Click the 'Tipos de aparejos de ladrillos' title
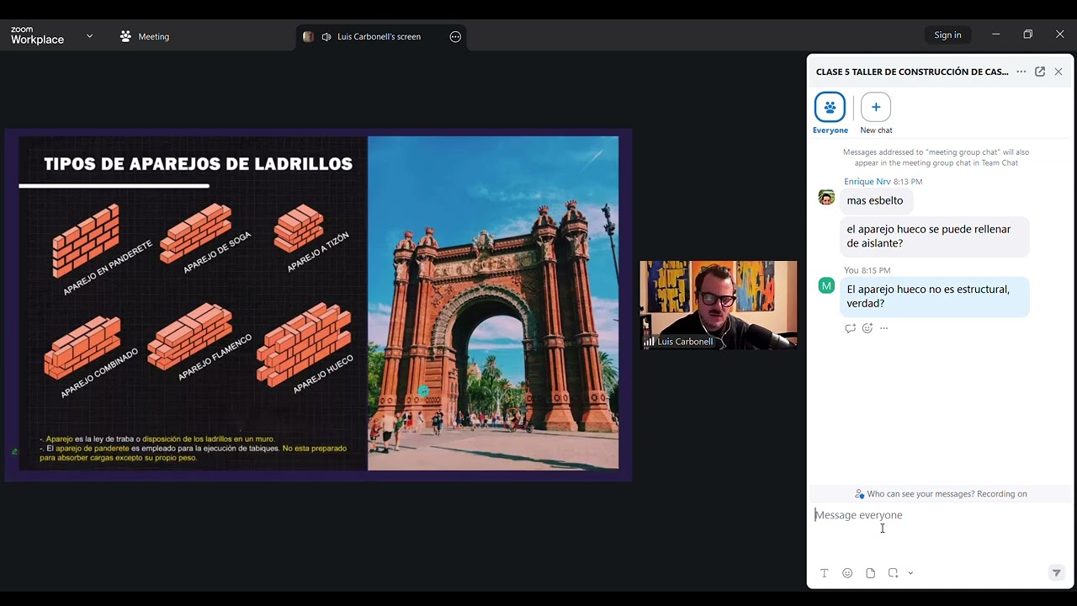This screenshot has height=606, width=1077. tap(198, 164)
